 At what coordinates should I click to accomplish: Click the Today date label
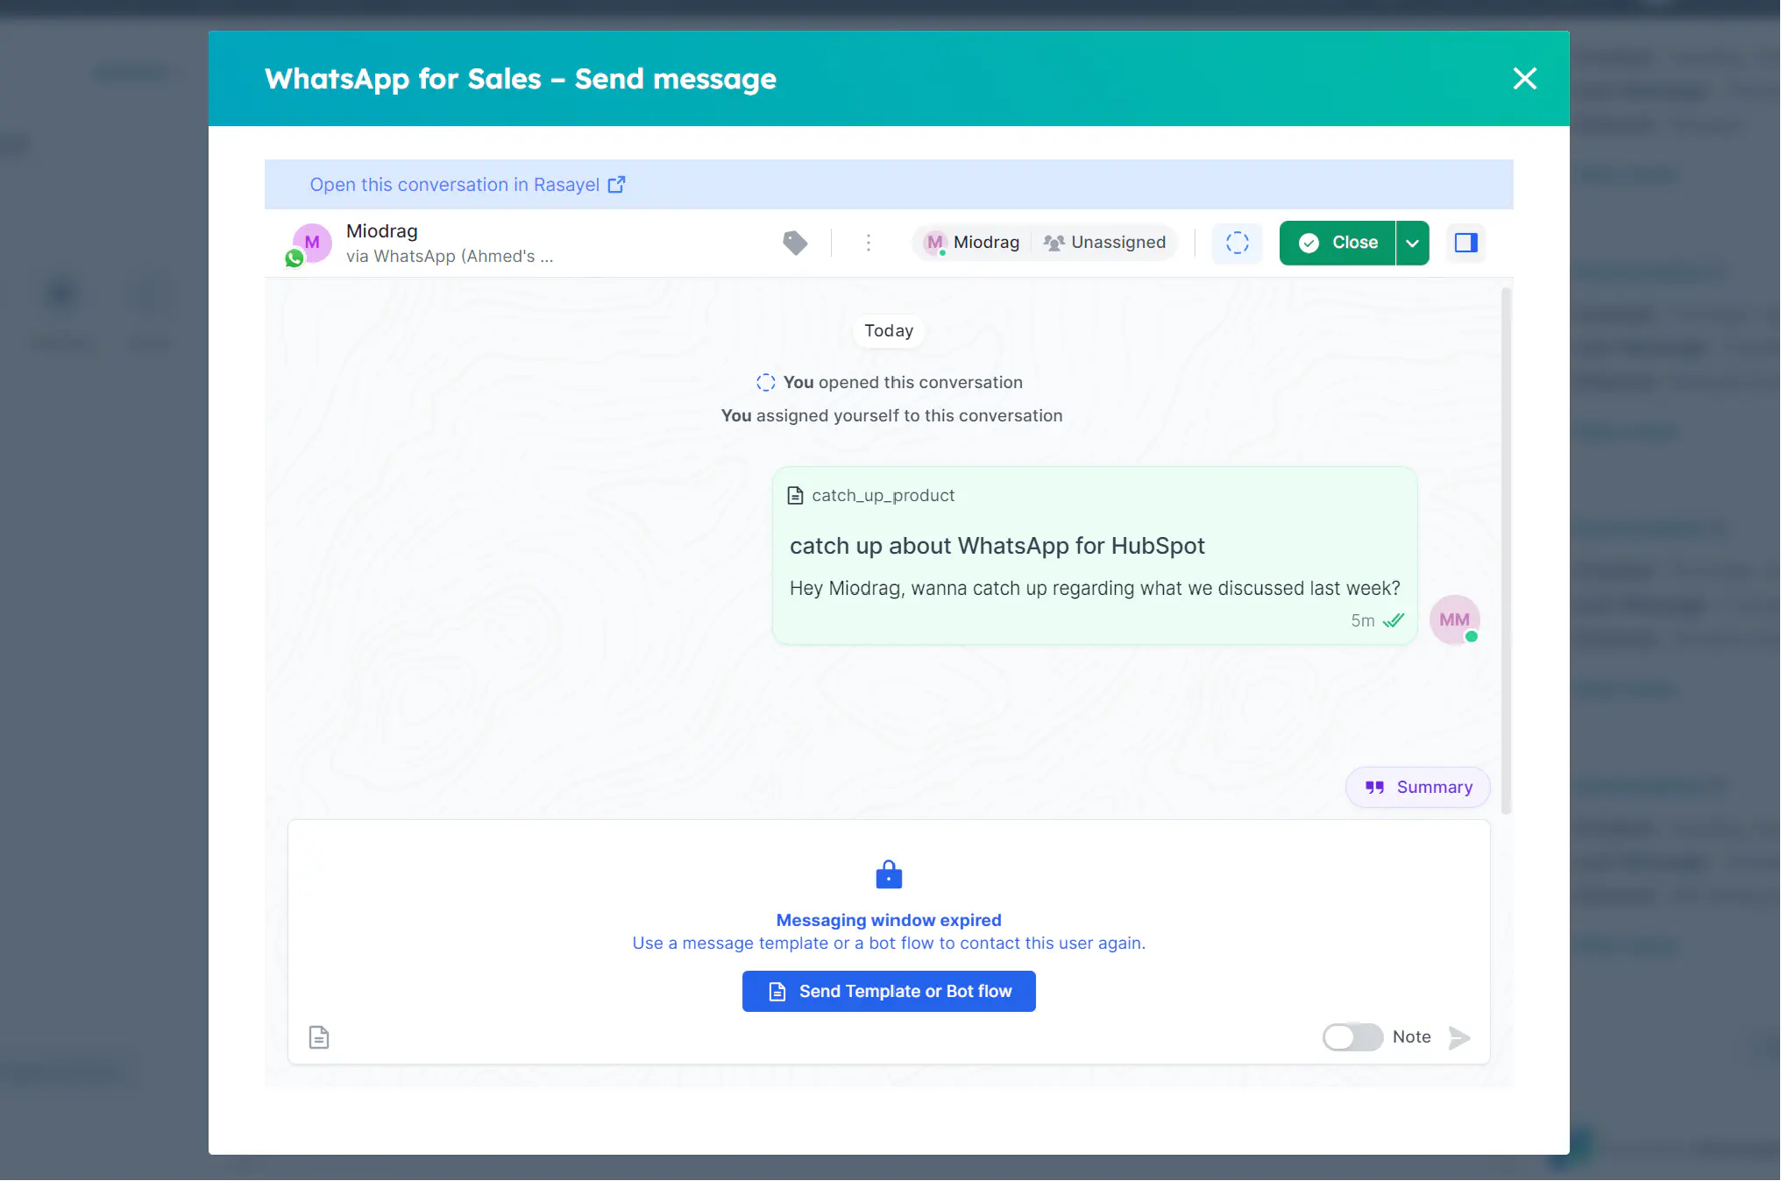click(889, 331)
